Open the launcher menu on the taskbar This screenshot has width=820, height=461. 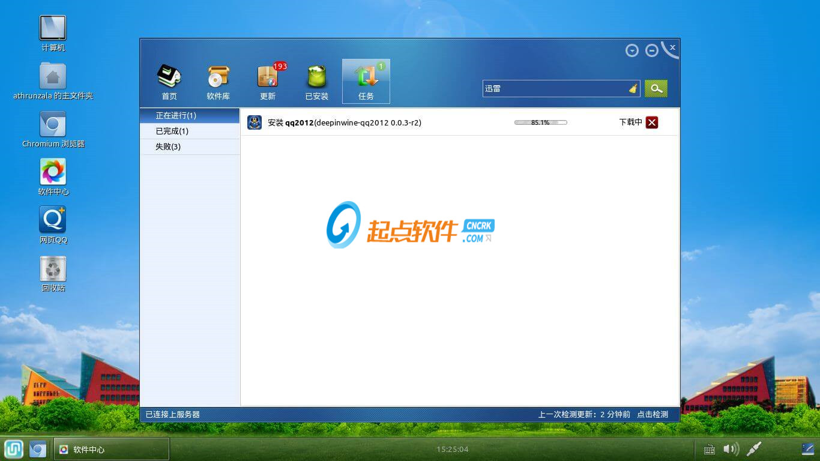[x=14, y=449]
